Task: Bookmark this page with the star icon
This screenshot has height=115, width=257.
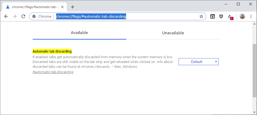Action: click(x=201, y=16)
